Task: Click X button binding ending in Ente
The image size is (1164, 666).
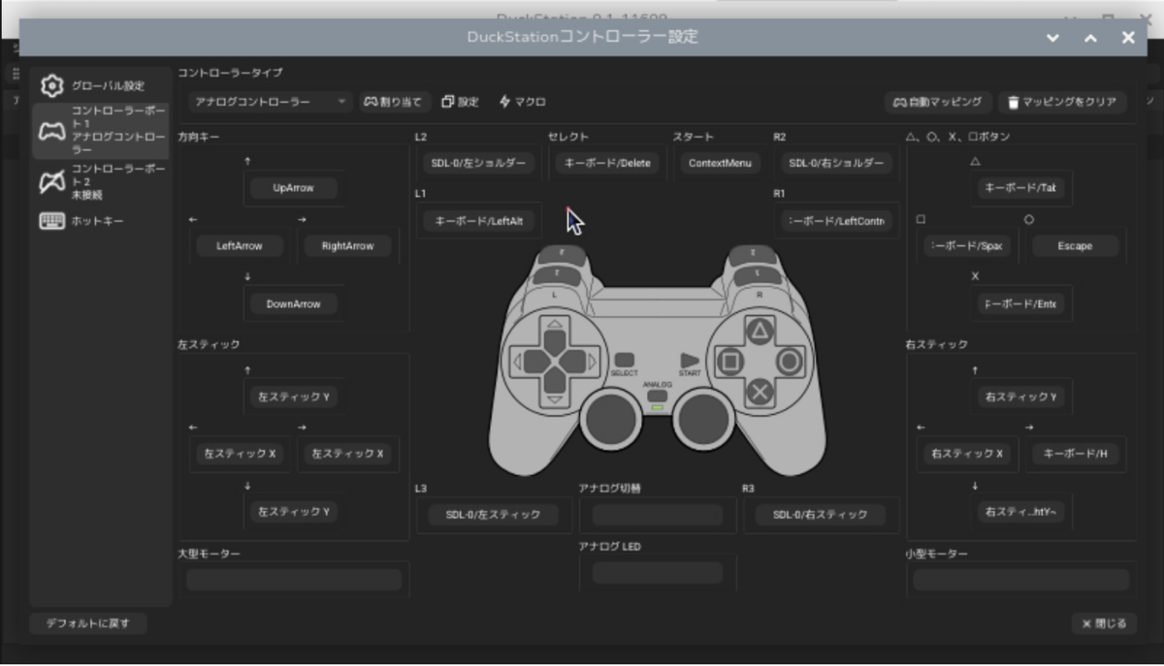Action: coord(1019,303)
